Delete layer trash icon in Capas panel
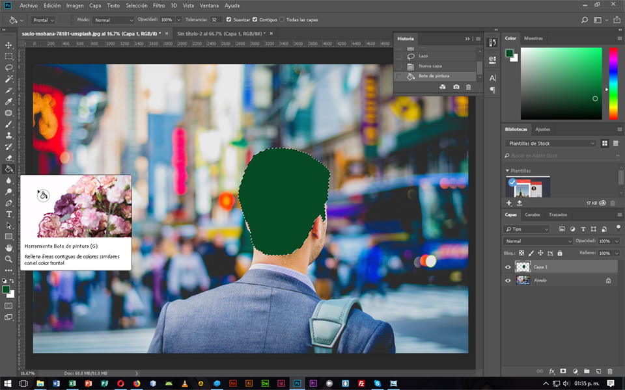 [x=610, y=371]
